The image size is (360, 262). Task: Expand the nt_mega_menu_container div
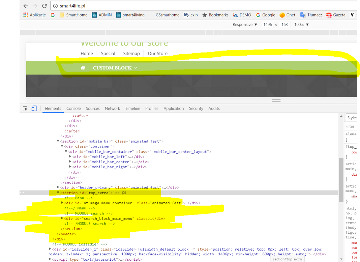(x=62, y=203)
